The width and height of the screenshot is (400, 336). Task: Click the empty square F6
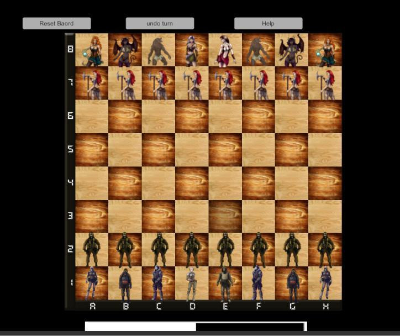point(259,117)
